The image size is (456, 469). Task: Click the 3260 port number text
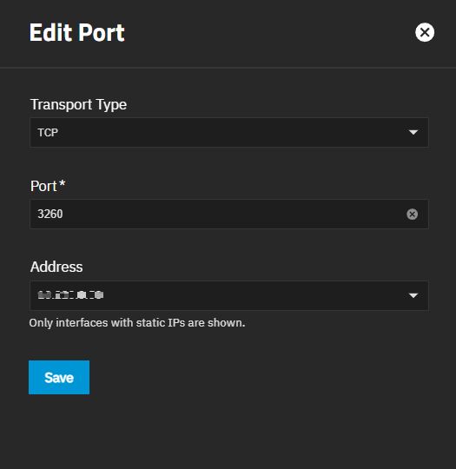[x=50, y=215]
